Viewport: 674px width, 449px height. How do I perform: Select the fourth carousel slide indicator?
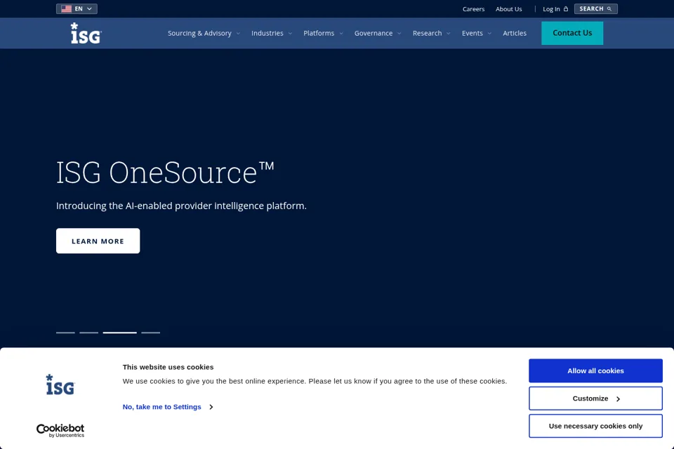click(x=150, y=333)
